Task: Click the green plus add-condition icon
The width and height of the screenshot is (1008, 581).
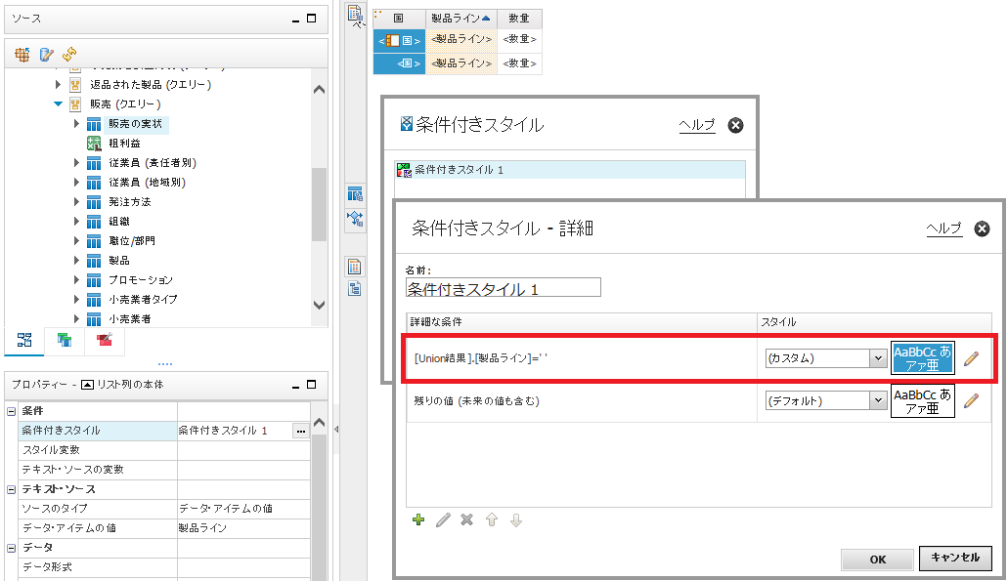Action: 418,520
